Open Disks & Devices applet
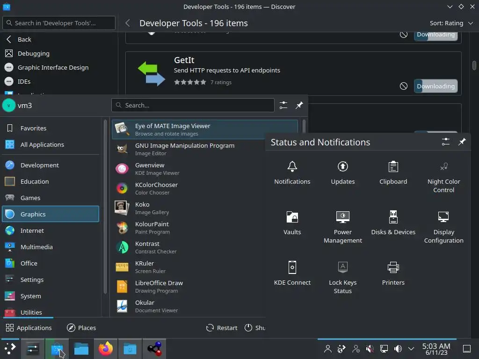 click(393, 223)
